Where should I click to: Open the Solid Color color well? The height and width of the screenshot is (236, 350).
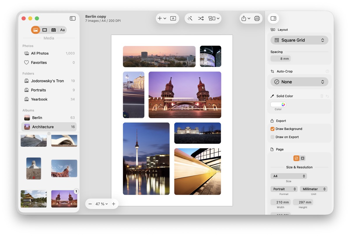pyautogui.click(x=278, y=104)
